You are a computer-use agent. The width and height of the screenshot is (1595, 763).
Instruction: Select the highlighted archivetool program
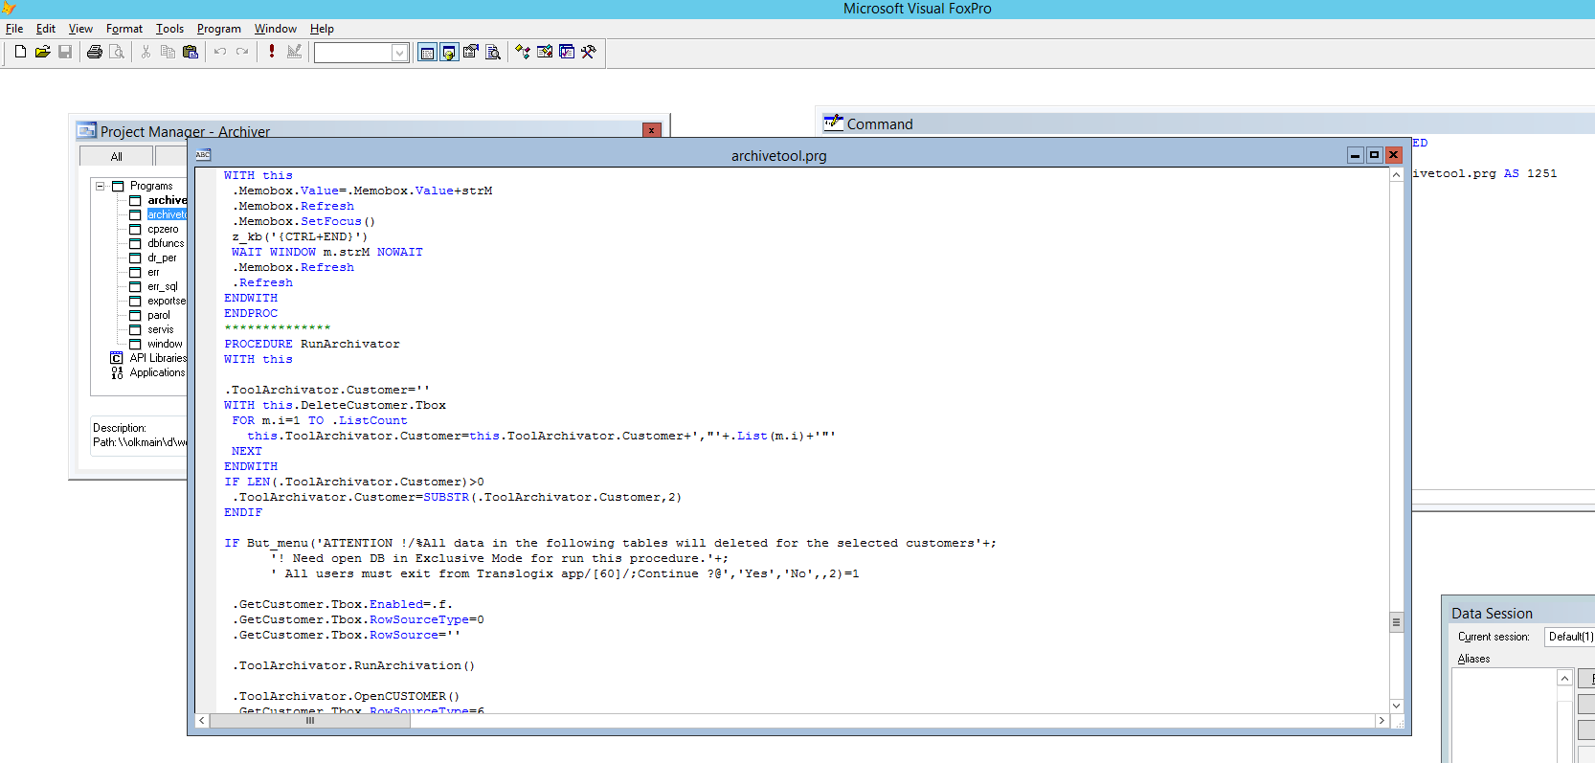[168, 214]
